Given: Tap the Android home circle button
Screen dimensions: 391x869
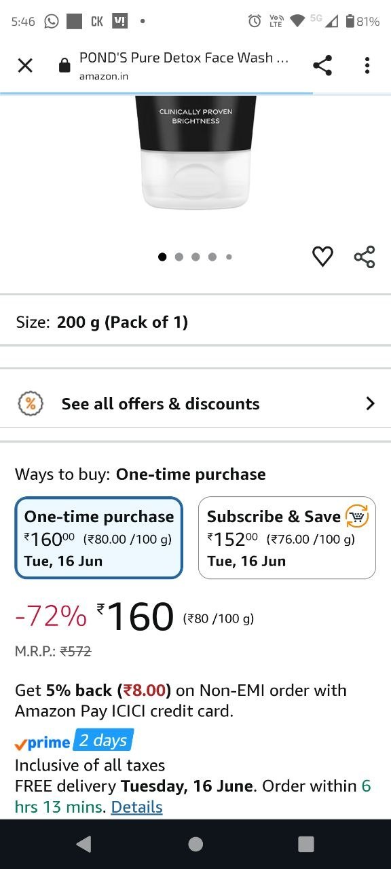Looking at the screenshot, I should coord(195,844).
